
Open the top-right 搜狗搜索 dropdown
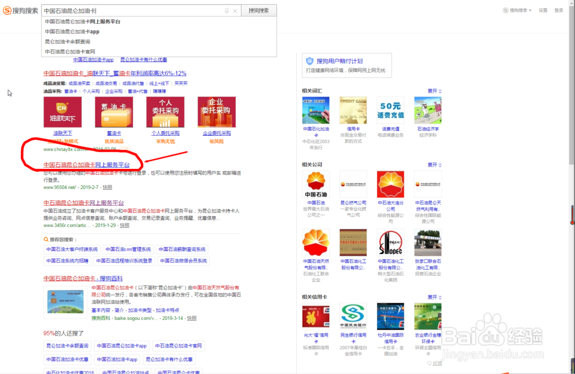click(517, 10)
